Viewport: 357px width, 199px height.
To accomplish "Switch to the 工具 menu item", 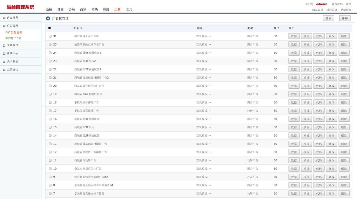I will (129, 9).
